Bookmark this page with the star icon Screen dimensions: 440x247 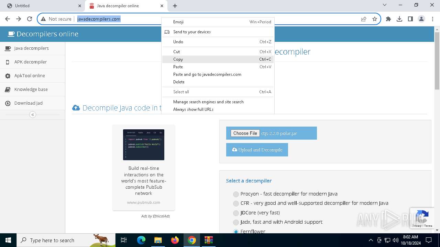point(375,19)
